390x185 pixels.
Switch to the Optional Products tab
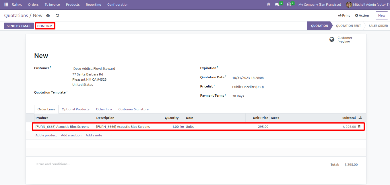point(75,109)
